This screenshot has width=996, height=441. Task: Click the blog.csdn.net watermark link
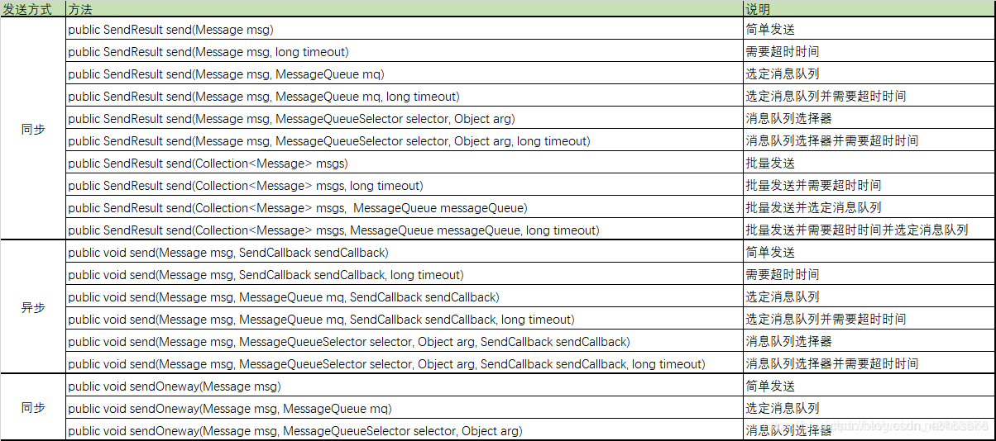click(x=909, y=426)
